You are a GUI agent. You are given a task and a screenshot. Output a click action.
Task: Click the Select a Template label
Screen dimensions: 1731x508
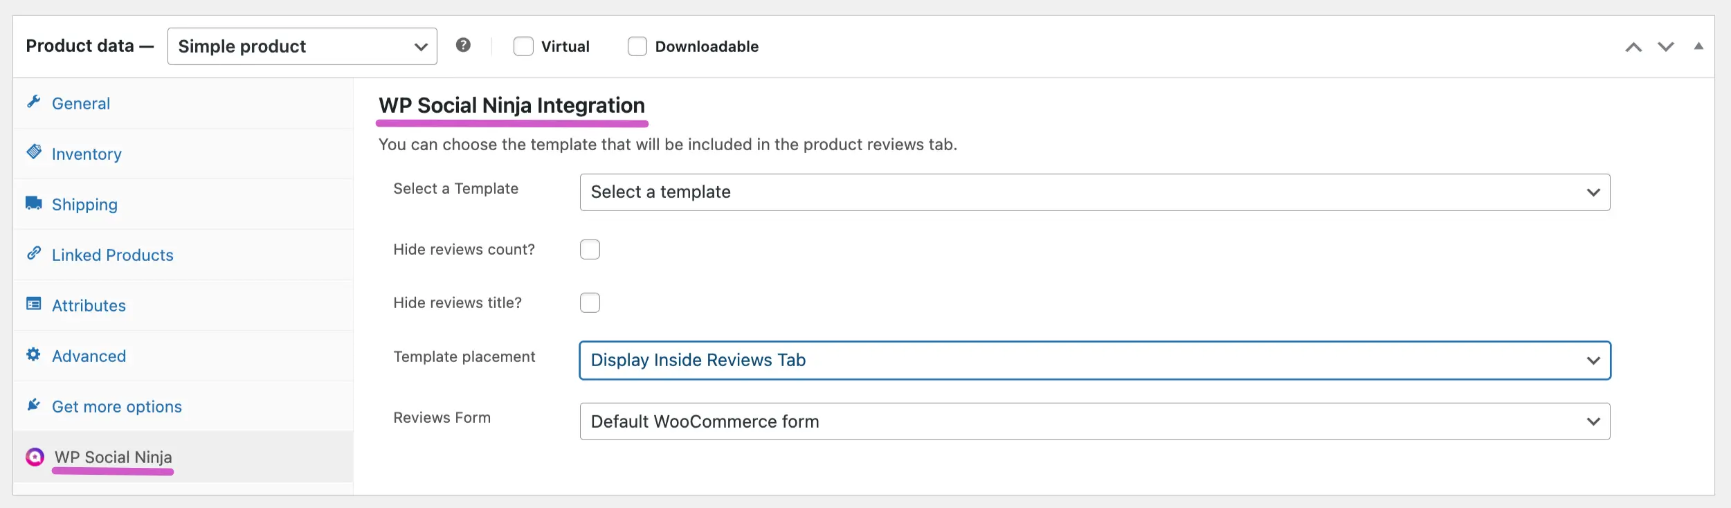[x=455, y=188]
